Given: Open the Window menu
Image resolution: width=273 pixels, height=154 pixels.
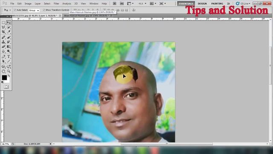Looking at the screenshot, I should 94,3.
